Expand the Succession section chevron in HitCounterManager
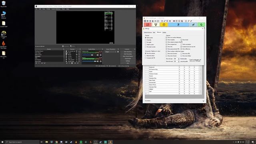This screenshot has height=144, width=256. 204,101
